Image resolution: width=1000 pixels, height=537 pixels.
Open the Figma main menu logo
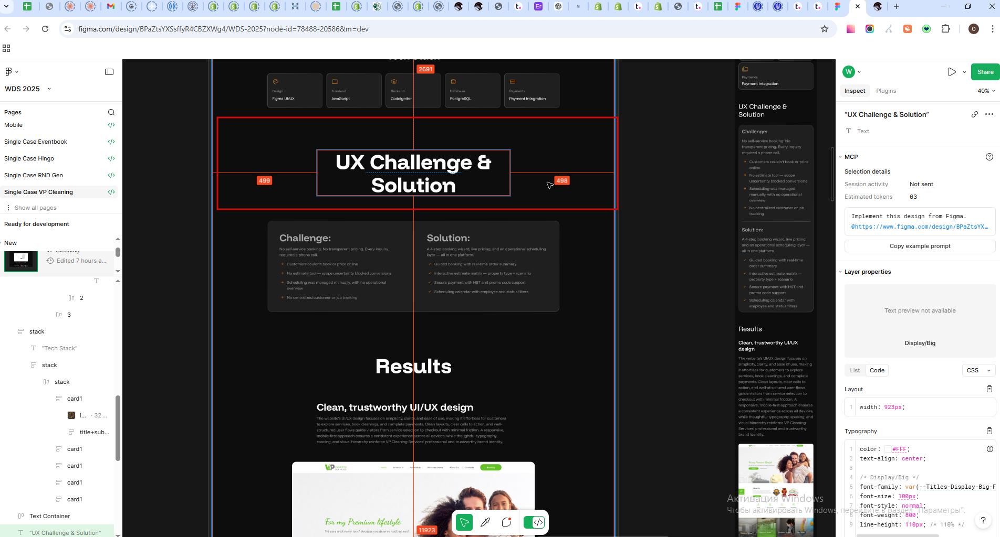(x=8, y=72)
